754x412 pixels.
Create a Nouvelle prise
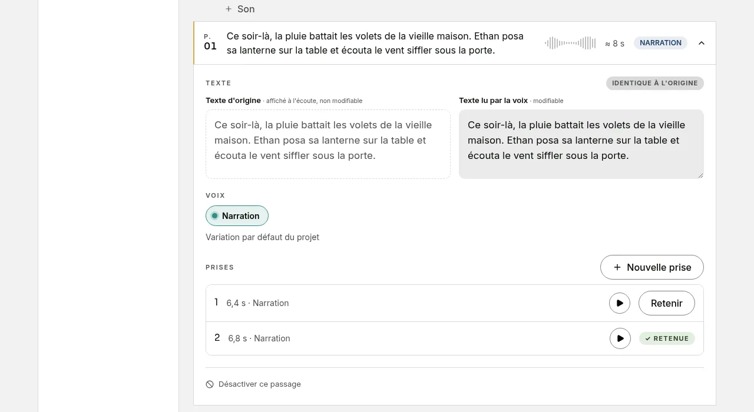click(652, 267)
